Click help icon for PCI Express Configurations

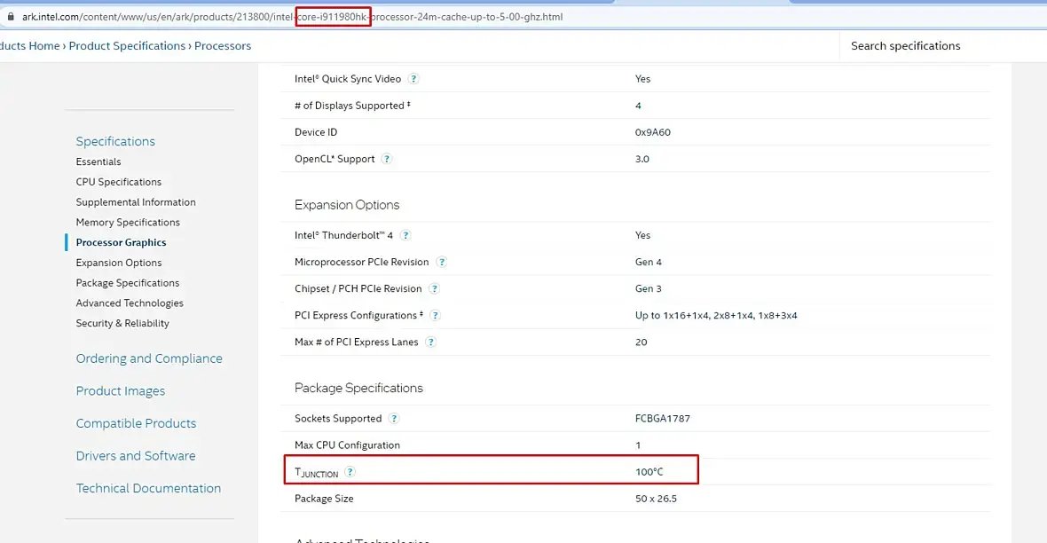click(x=435, y=315)
